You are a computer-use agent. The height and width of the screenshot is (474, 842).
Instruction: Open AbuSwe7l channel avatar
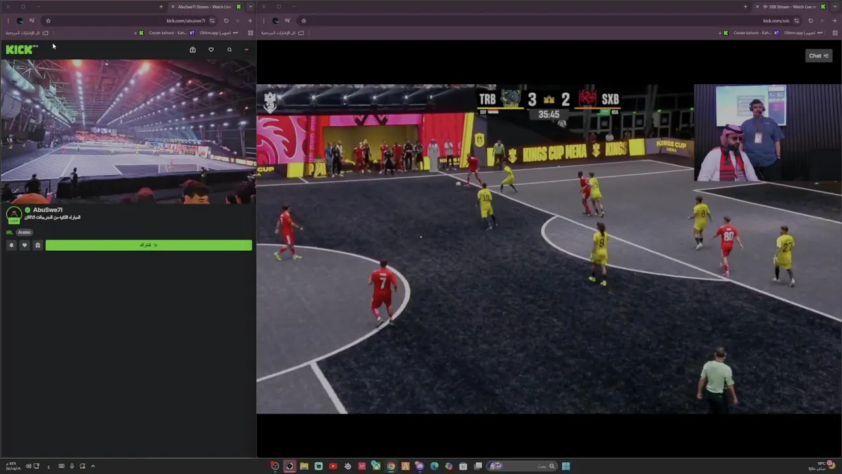[13, 215]
